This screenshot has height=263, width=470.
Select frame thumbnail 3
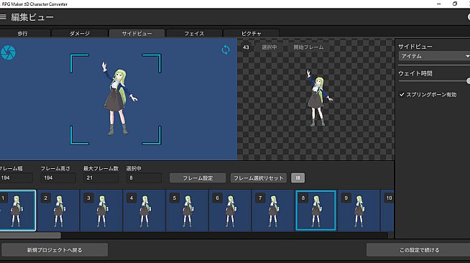[101, 211]
